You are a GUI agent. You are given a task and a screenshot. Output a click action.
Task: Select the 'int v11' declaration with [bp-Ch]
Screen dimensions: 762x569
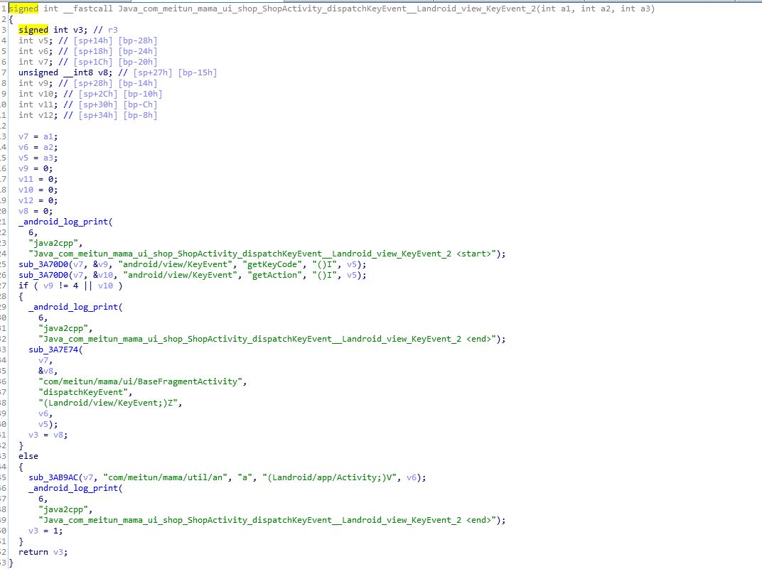coord(88,104)
